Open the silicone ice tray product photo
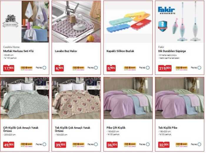Screen dimensions: 206x153 tap(128, 22)
